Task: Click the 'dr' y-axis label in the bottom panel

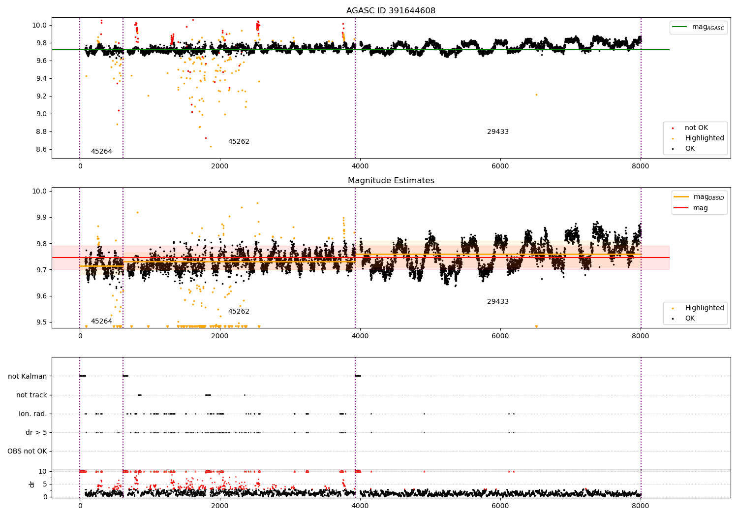Action: [32, 484]
